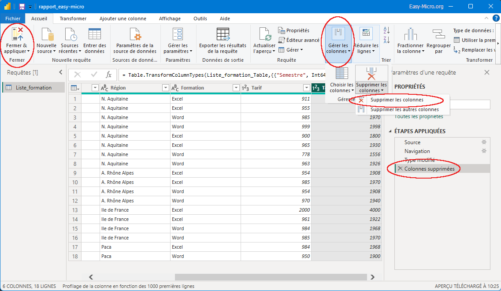Click the Regrouper par icon

(x=438, y=34)
